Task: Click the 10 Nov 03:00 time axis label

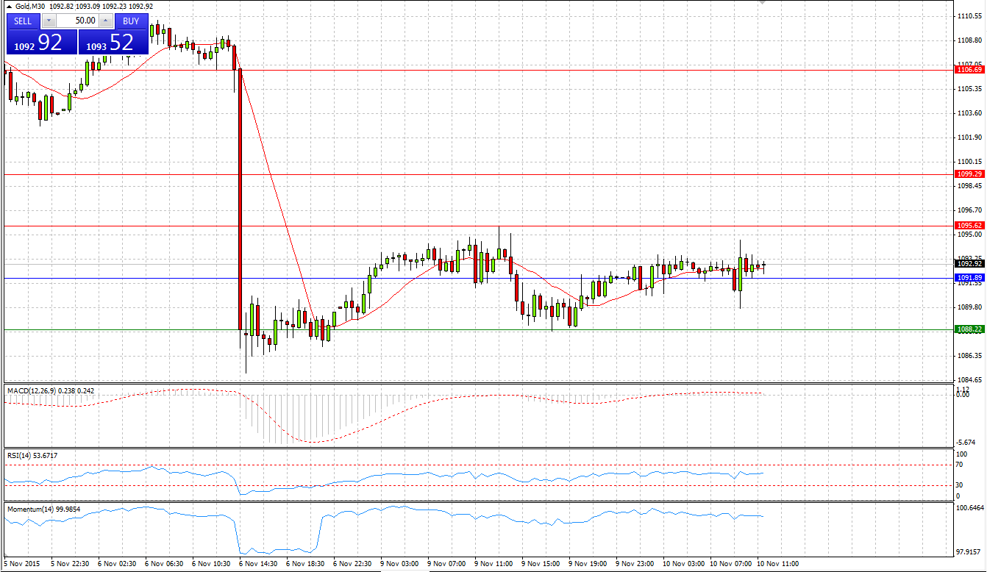Action: coord(683,564)
